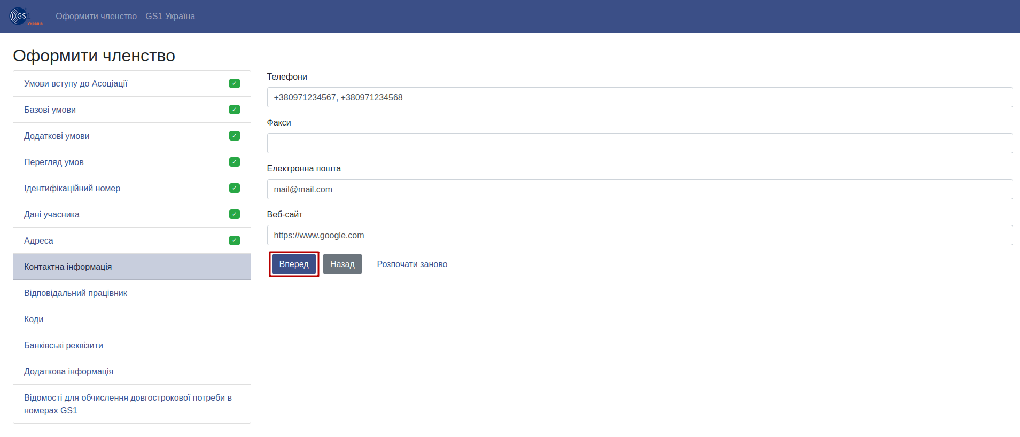Click the GS1 Україна logo icon
Image resolution: width=1020 pixels, height=437 pixels.
point(26,16)
